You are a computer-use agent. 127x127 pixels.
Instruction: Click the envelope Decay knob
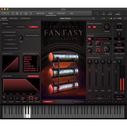pos(24,98)
